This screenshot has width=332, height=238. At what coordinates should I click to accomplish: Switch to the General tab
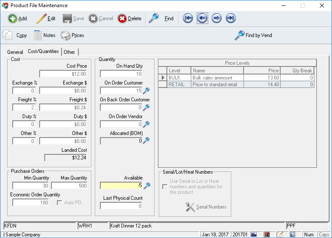click(15, 52)
